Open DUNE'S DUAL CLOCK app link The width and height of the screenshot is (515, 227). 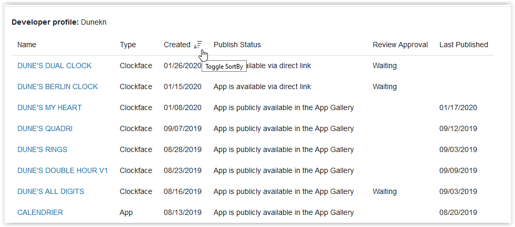(x=54, y=66)
